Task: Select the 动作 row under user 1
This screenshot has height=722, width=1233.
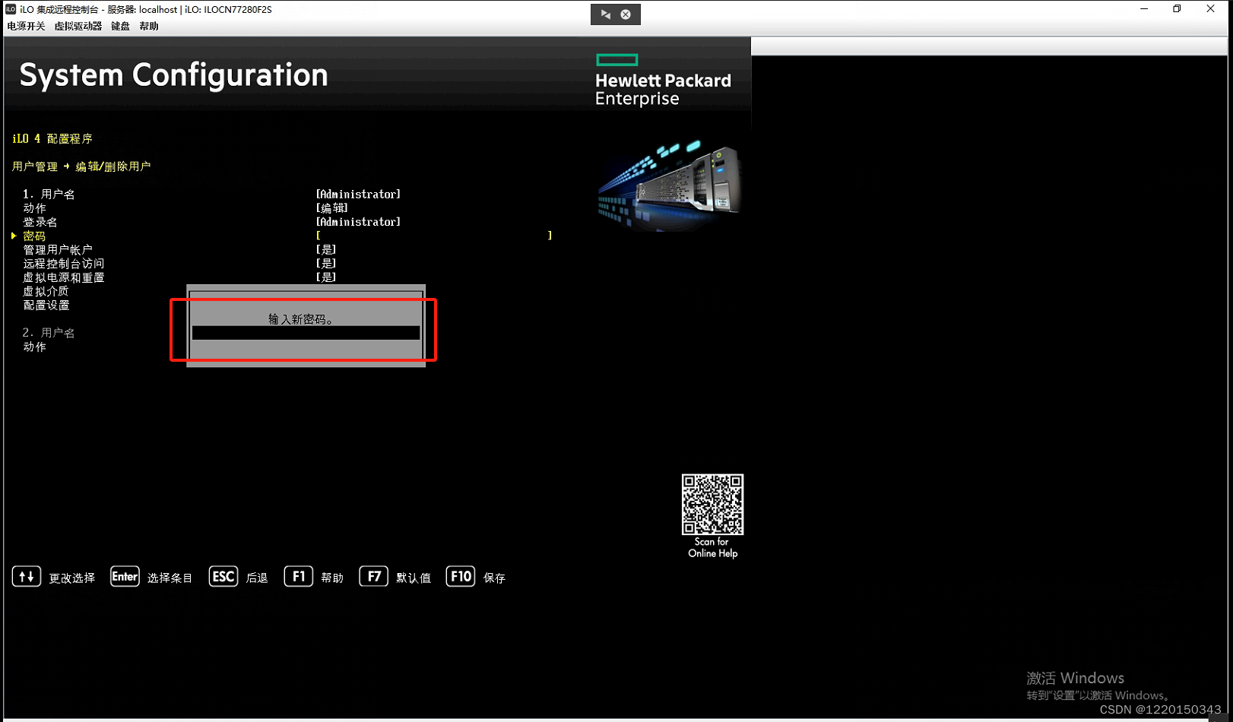Action: pyautogui.click(x=34, y=208)
